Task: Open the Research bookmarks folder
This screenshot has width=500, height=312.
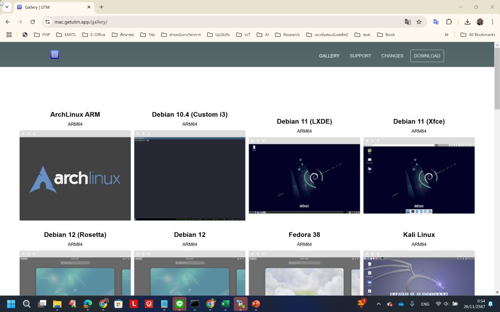Action: pos(287,35)
